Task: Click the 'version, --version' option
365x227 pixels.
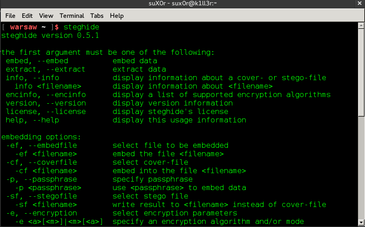Action: coord(46,103)
